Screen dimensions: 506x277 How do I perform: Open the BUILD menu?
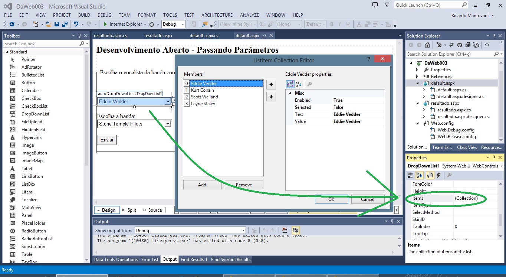click(84, 15)
